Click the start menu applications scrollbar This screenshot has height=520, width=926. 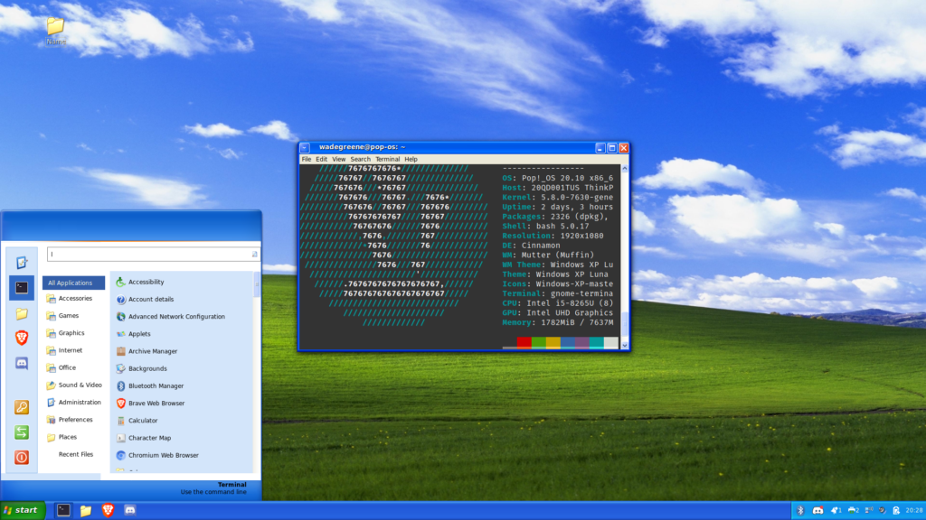(256, 284)
